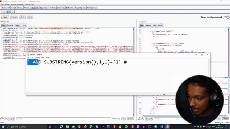Go to next request search match
This screenshot has width=230, height=129.
13,119
